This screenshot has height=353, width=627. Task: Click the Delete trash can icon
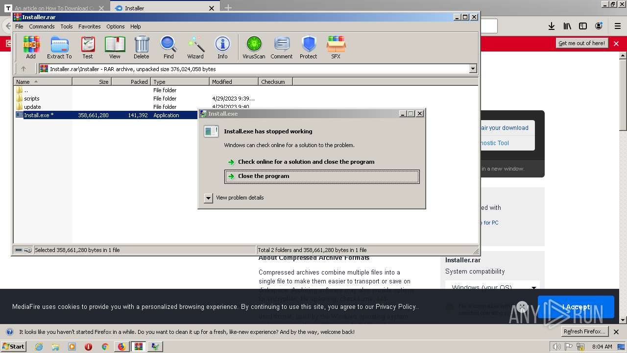(142, 48)
